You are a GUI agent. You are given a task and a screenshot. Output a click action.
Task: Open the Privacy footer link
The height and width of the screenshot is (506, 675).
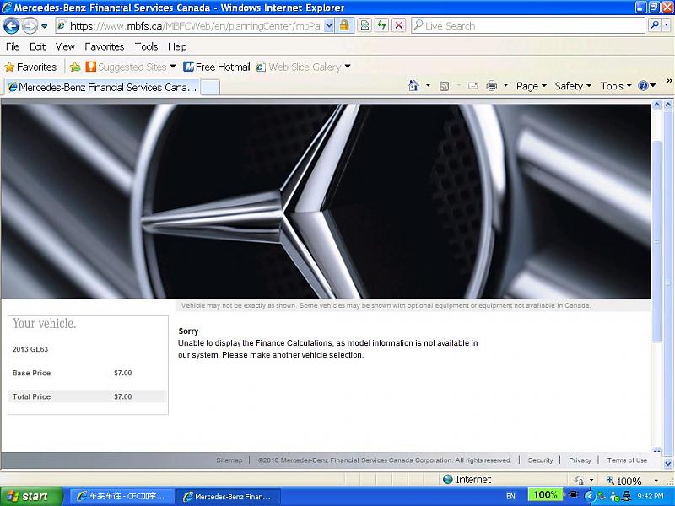pos(580,460)
